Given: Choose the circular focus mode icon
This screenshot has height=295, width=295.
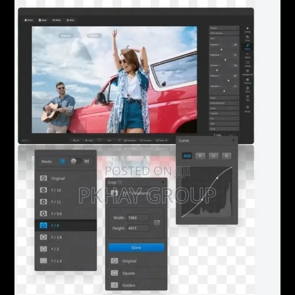Looking at the screenshot, I should pyautogui.click(x=63, y=161).
